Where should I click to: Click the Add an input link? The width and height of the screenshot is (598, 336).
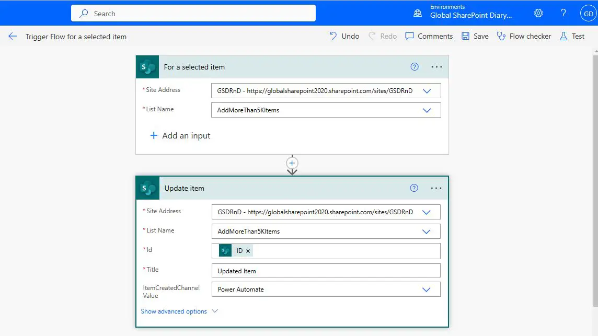(180, 135)
